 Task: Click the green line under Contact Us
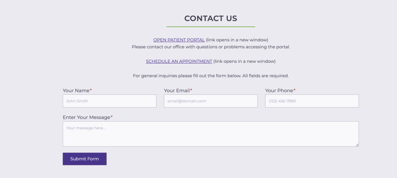pyautogui.click(x=211, y=27)
